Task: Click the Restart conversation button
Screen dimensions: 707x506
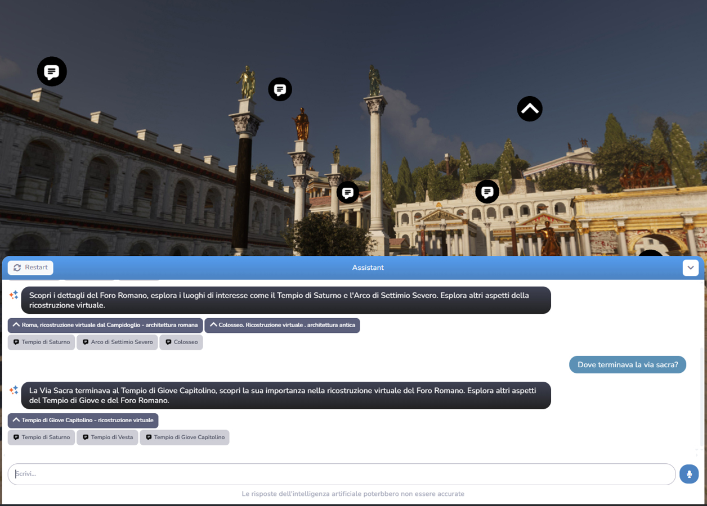Action: tap(30, 268)
